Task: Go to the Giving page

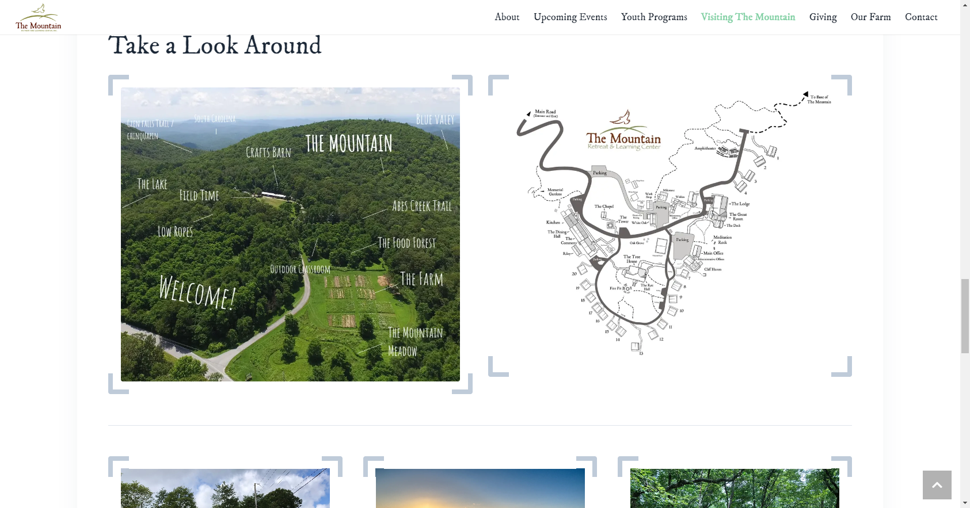Action: pos(823,17)
